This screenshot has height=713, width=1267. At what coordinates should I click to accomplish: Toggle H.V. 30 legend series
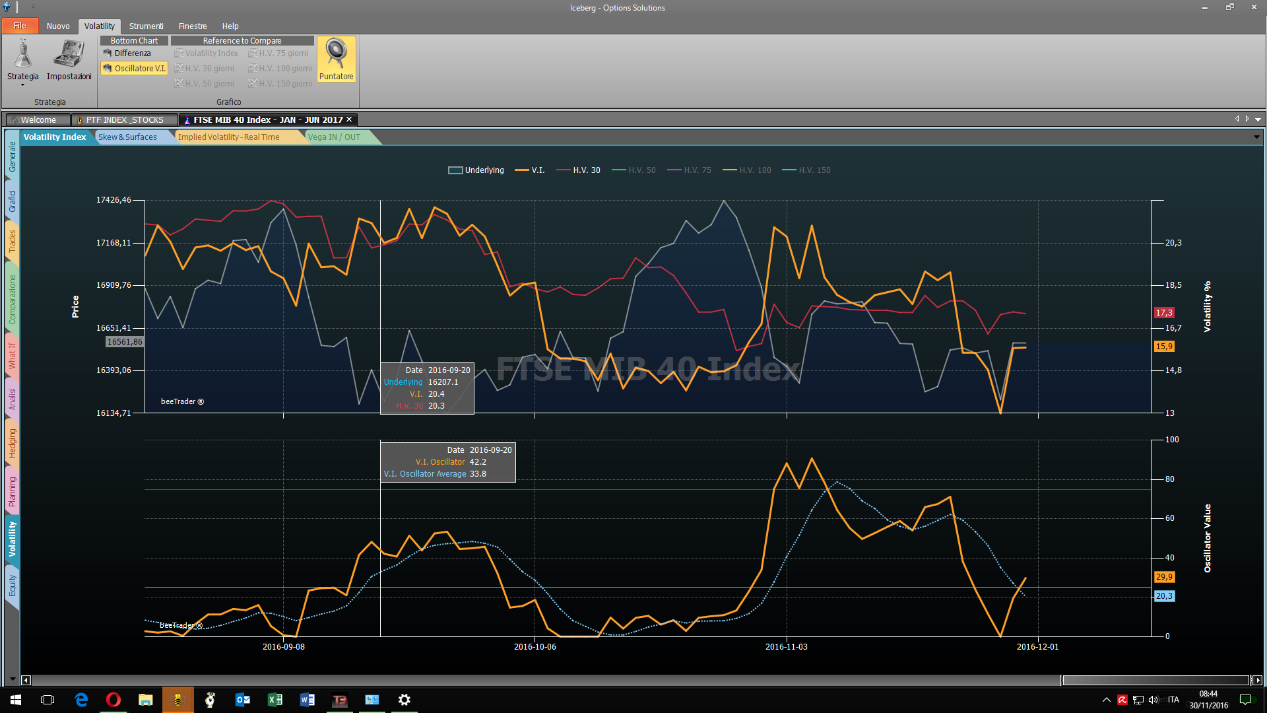tap(579, 170)
